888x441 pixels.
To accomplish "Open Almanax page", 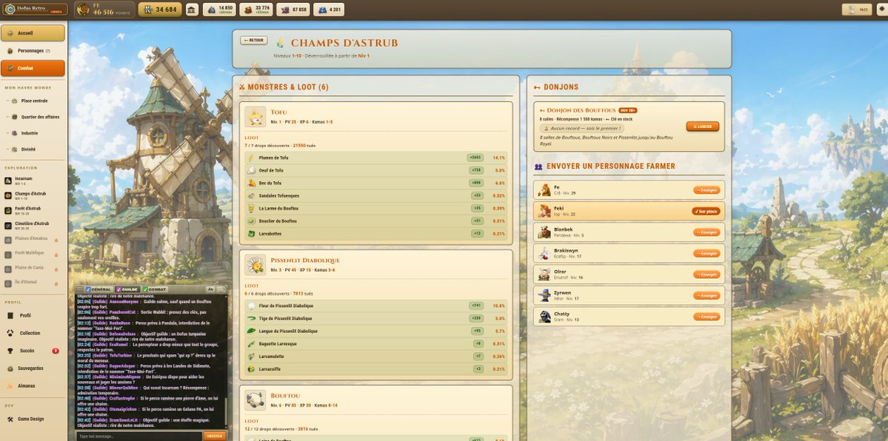I will coord(33,386).
